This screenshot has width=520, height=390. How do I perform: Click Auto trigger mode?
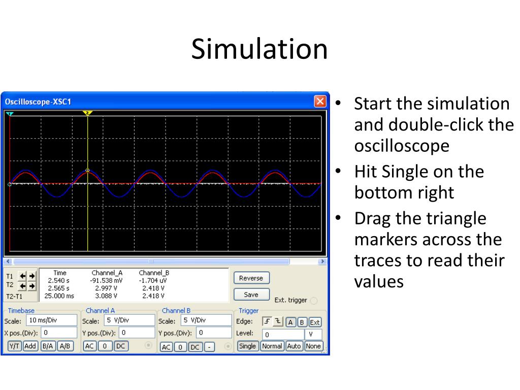pos(294,346)
